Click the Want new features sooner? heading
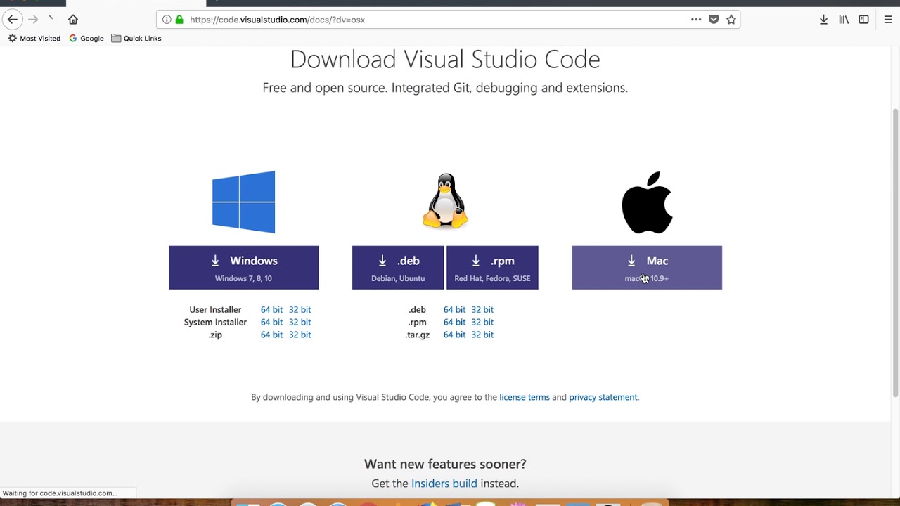This screenshot has width=900, height=506. tap(445, 464)
